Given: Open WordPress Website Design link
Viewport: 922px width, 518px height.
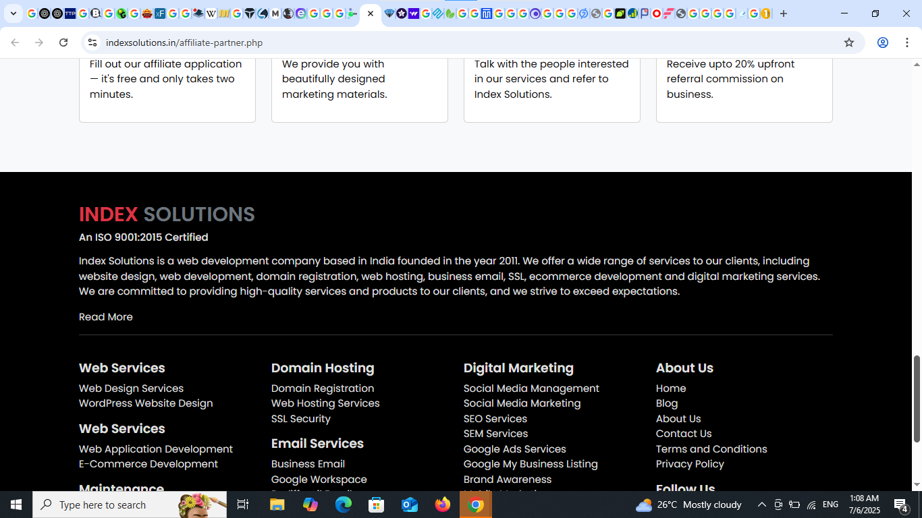Looking at the screenshot, I should 146,403.
